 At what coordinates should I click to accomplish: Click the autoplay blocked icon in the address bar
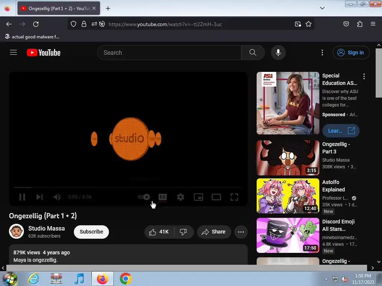(x=102, y=24)
